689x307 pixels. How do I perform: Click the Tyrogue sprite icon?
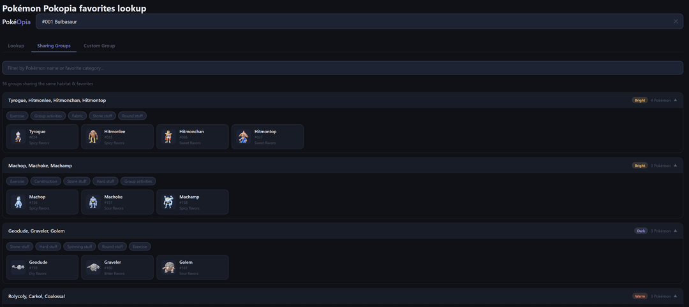point(19,137)
